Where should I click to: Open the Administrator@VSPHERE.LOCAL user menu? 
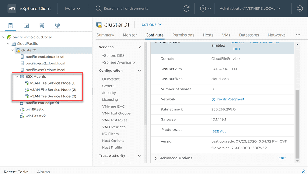[250, 9]
